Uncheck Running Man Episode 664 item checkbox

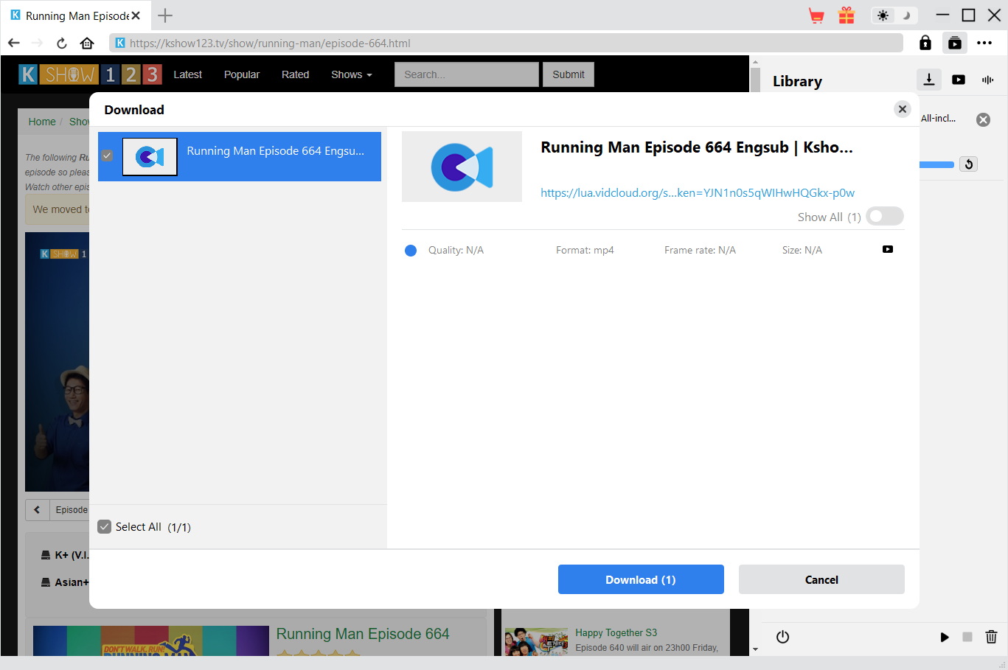pyautogui.click(x=107, y=156)
